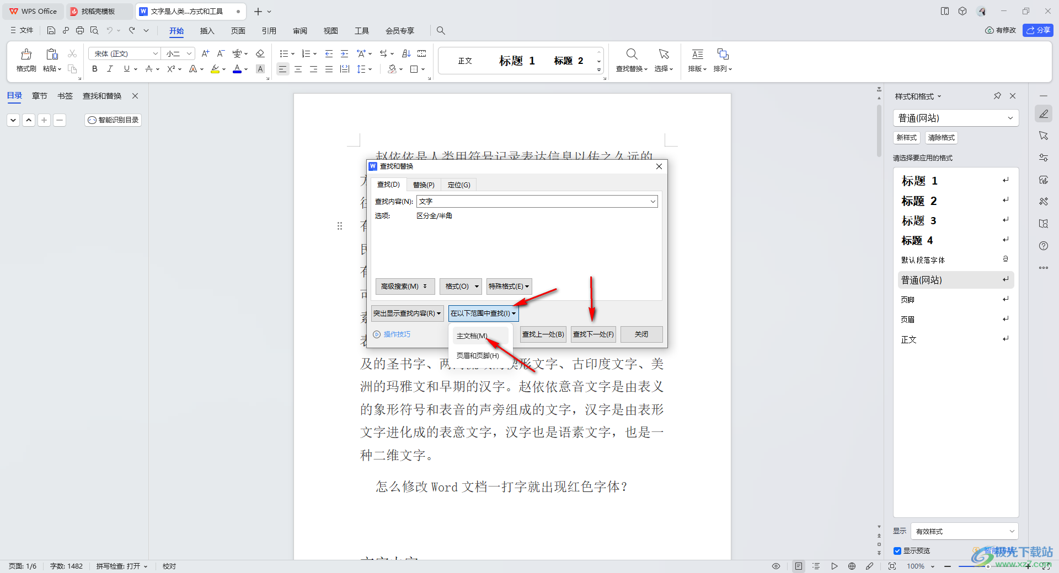
Task: Switch to the Review (审阅) ribbon tab
Action: point(300,30)
